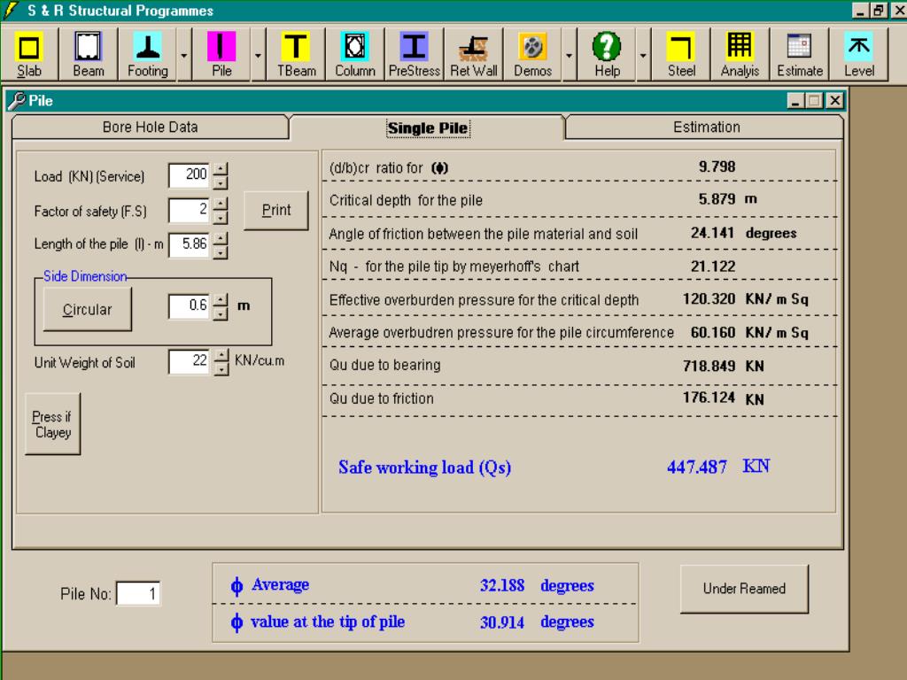Open the Column design tool
Image resolution: width=907 pixels, height=680 pixels.
point(354,54)
